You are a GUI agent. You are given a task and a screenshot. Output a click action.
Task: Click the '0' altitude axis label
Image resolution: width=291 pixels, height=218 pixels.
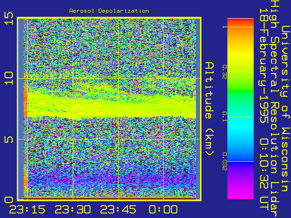tap(9, 200)
